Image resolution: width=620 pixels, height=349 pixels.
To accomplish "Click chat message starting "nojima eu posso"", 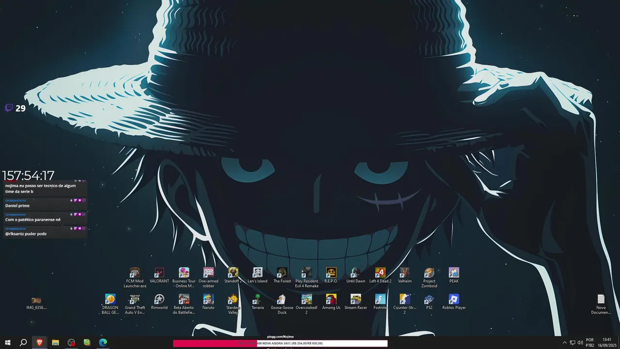I will [x=40, y=189].
